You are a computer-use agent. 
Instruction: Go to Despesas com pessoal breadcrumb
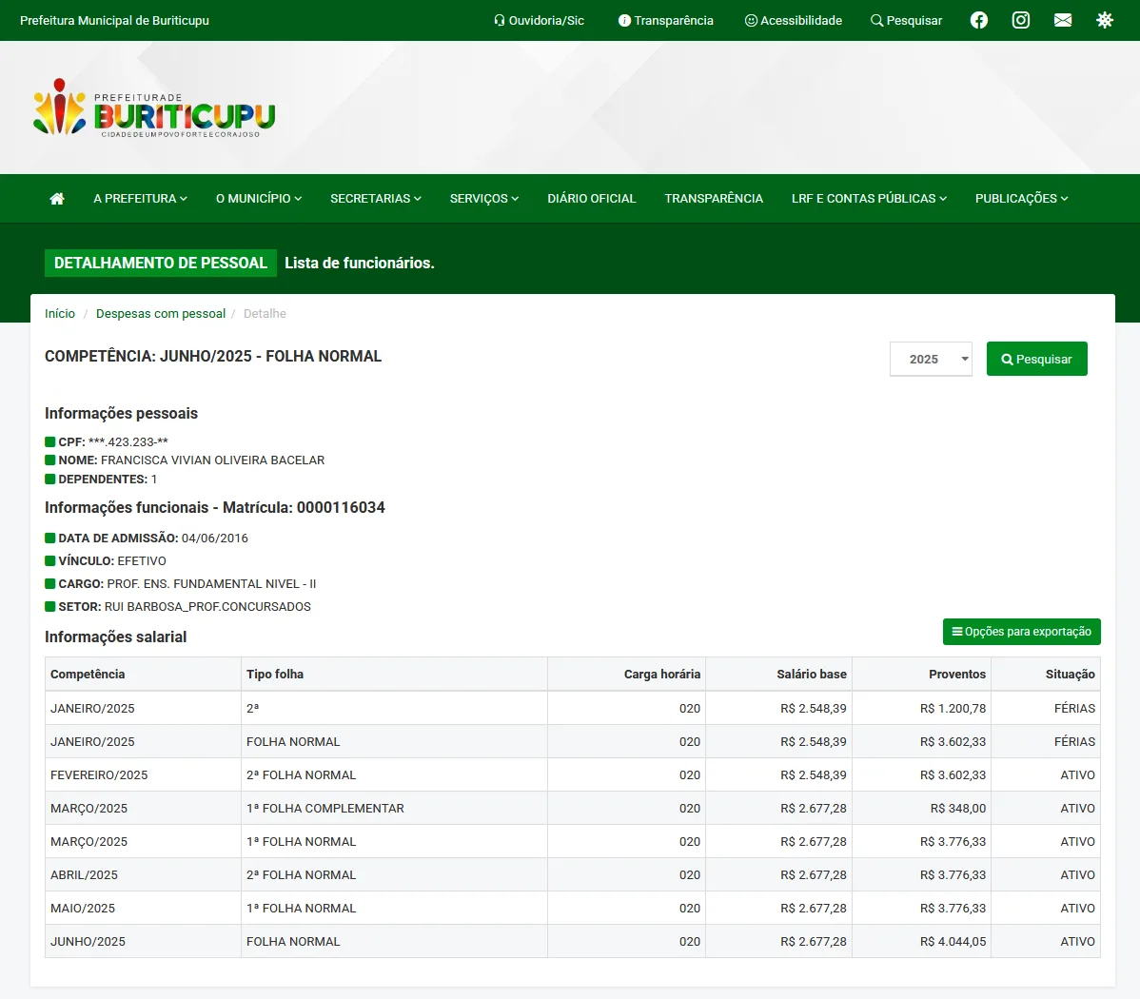click(x=161, y=314)
